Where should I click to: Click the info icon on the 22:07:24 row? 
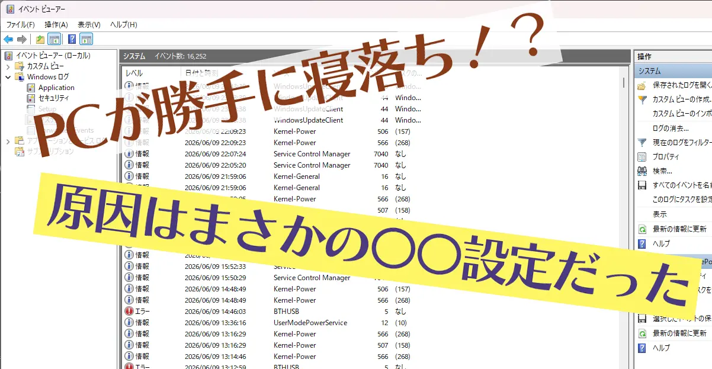pyautogui.click(x=129, y=154)
